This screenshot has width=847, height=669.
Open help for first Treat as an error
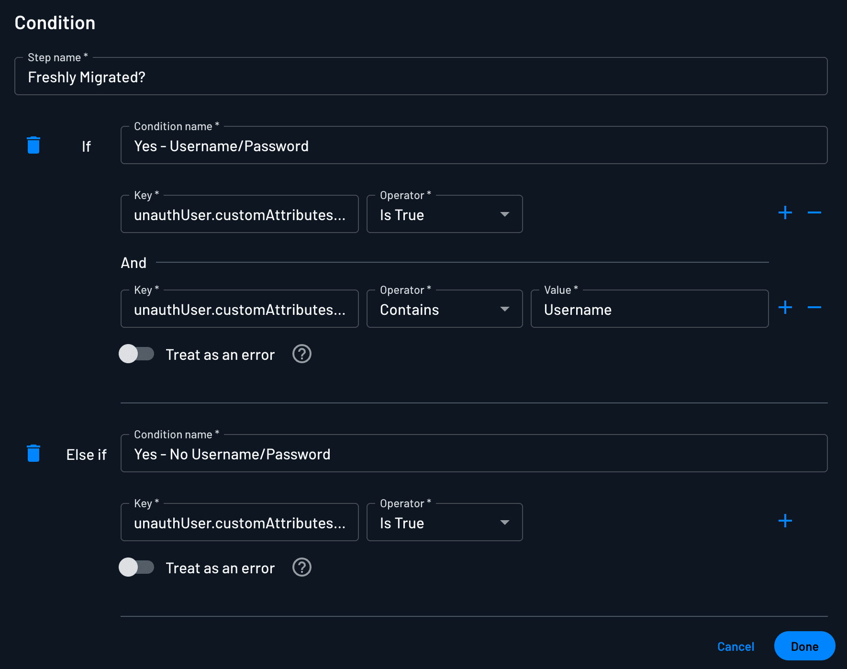301,354
